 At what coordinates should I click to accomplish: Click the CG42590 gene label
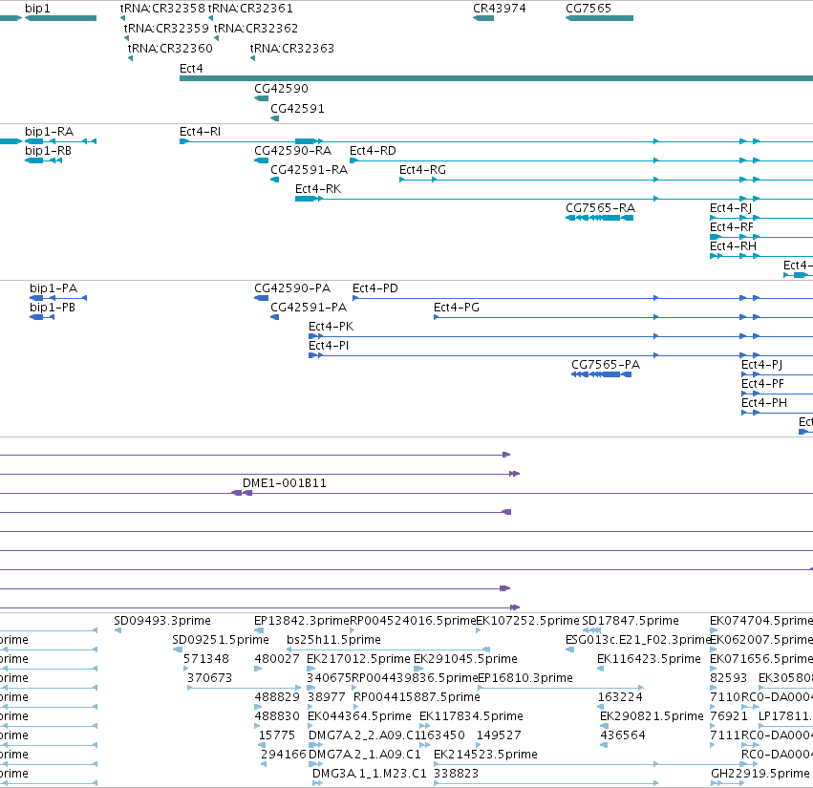coord(281,89)
